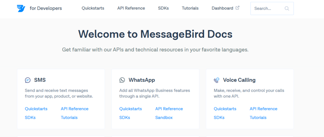Open the SMS Tutorials link
324x137 pixels.
pyautogui.click(x=69, y=117)
